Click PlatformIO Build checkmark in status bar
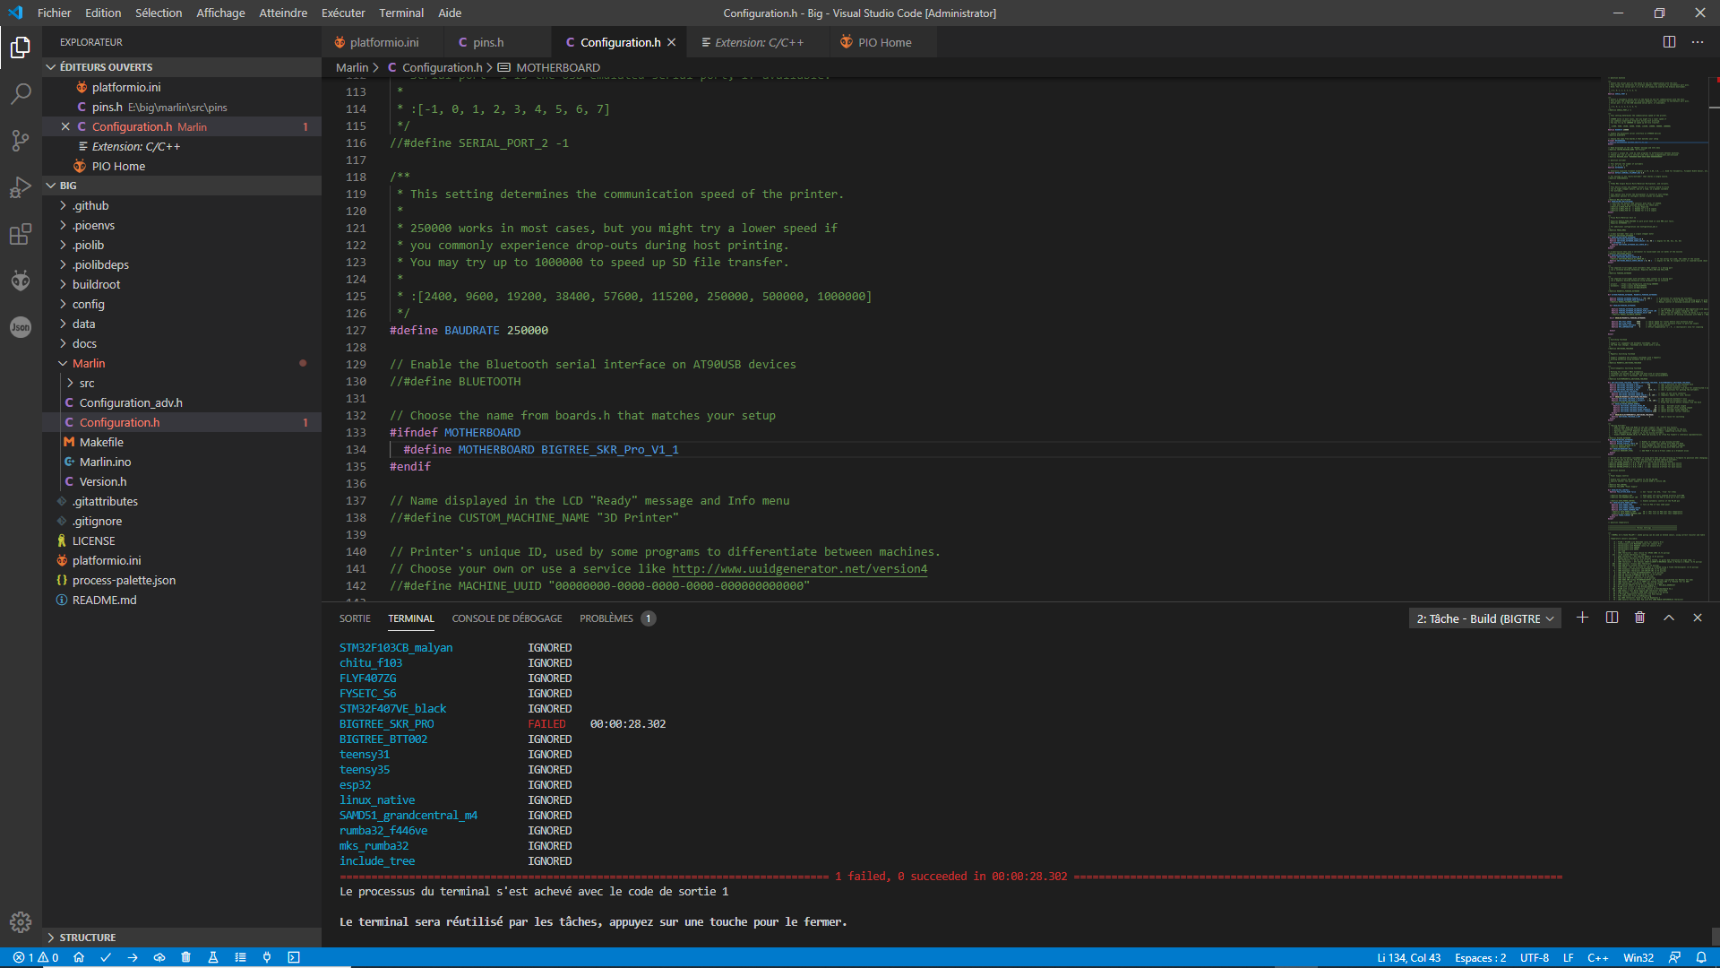 pos(106,957)
